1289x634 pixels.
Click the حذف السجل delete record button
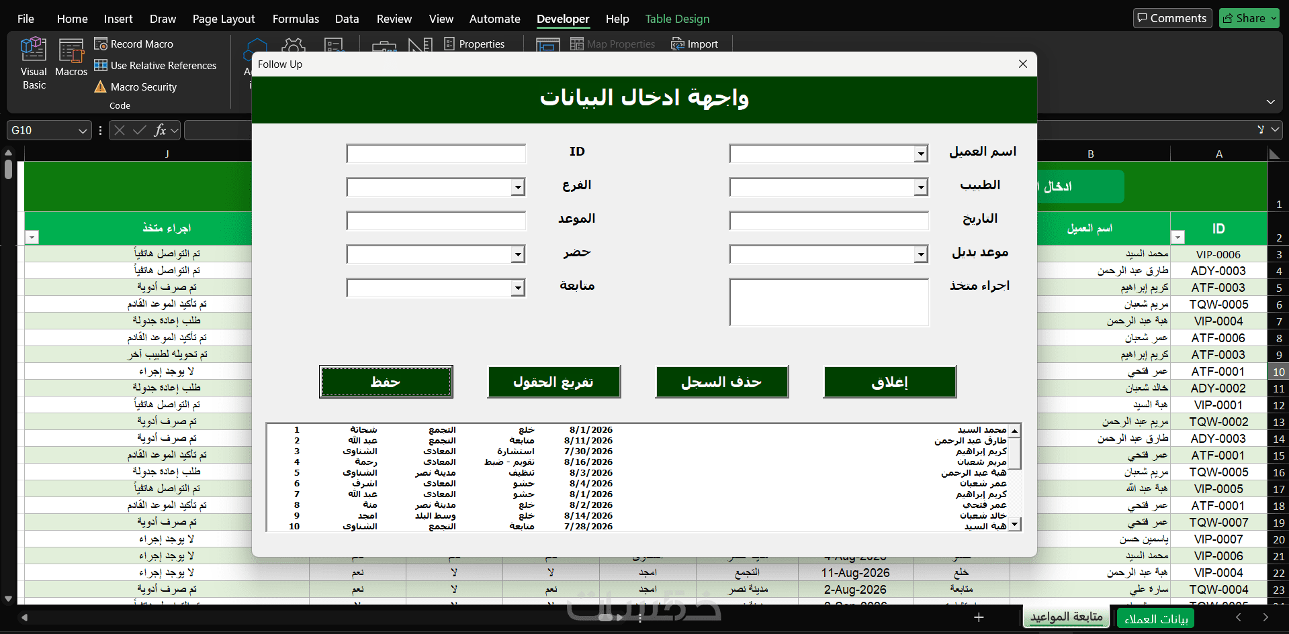click(x=721, y=382)
